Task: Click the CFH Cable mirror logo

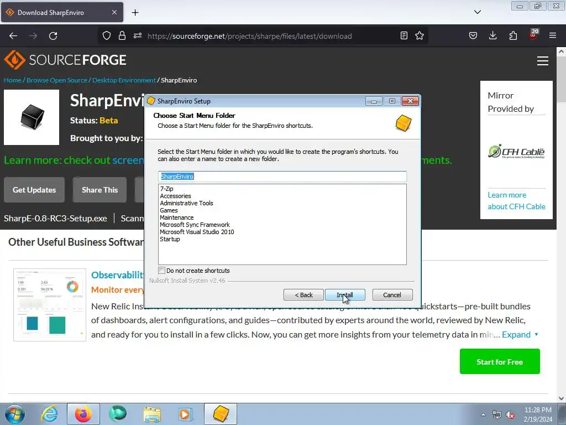Action: click(516, 152)
